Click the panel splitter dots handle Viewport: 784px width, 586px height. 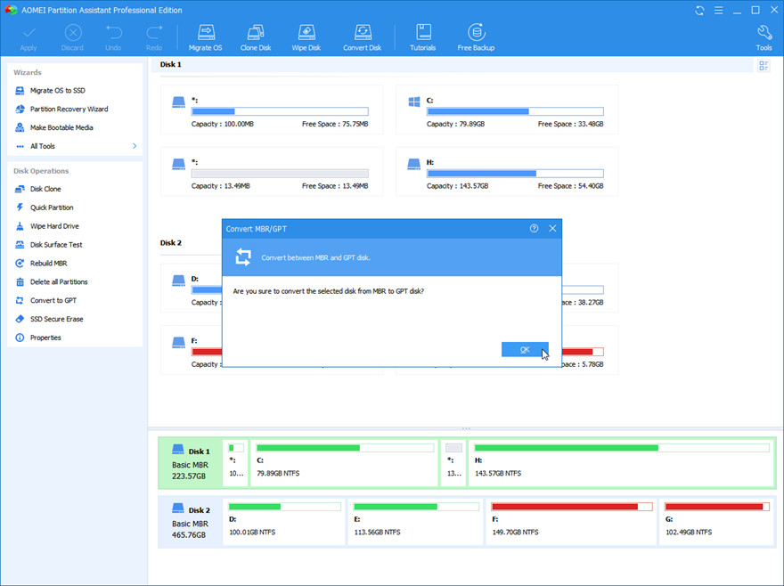(466, 428)
